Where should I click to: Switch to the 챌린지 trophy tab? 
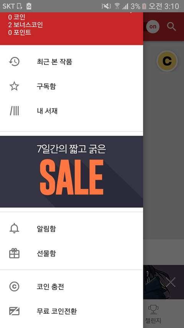(153, 313)
